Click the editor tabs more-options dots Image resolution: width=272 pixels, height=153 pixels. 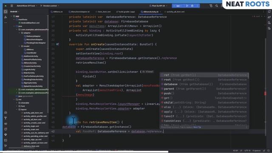pos(263,12)
